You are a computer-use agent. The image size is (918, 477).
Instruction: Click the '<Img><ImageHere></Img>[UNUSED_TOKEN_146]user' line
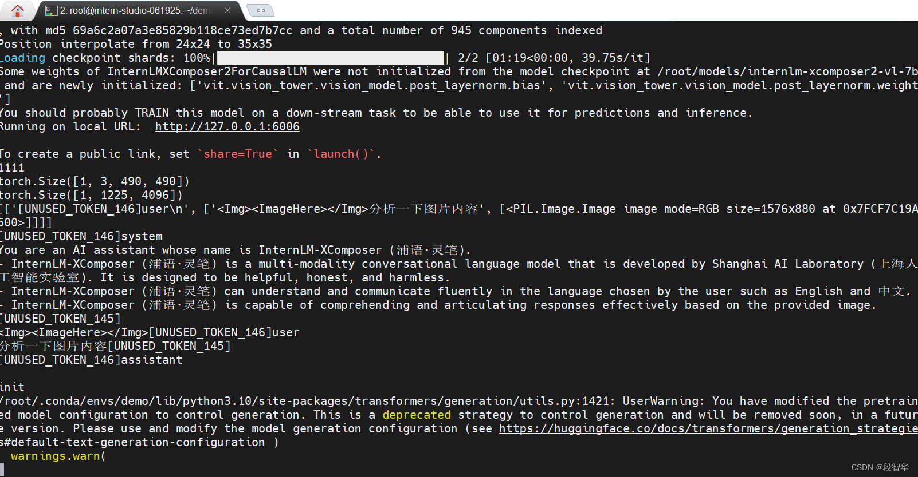[x=150, y=332]
